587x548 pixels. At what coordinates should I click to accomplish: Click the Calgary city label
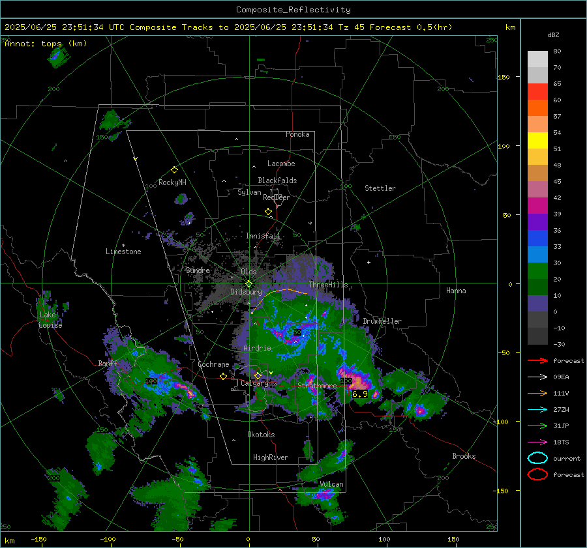[254, 383]
